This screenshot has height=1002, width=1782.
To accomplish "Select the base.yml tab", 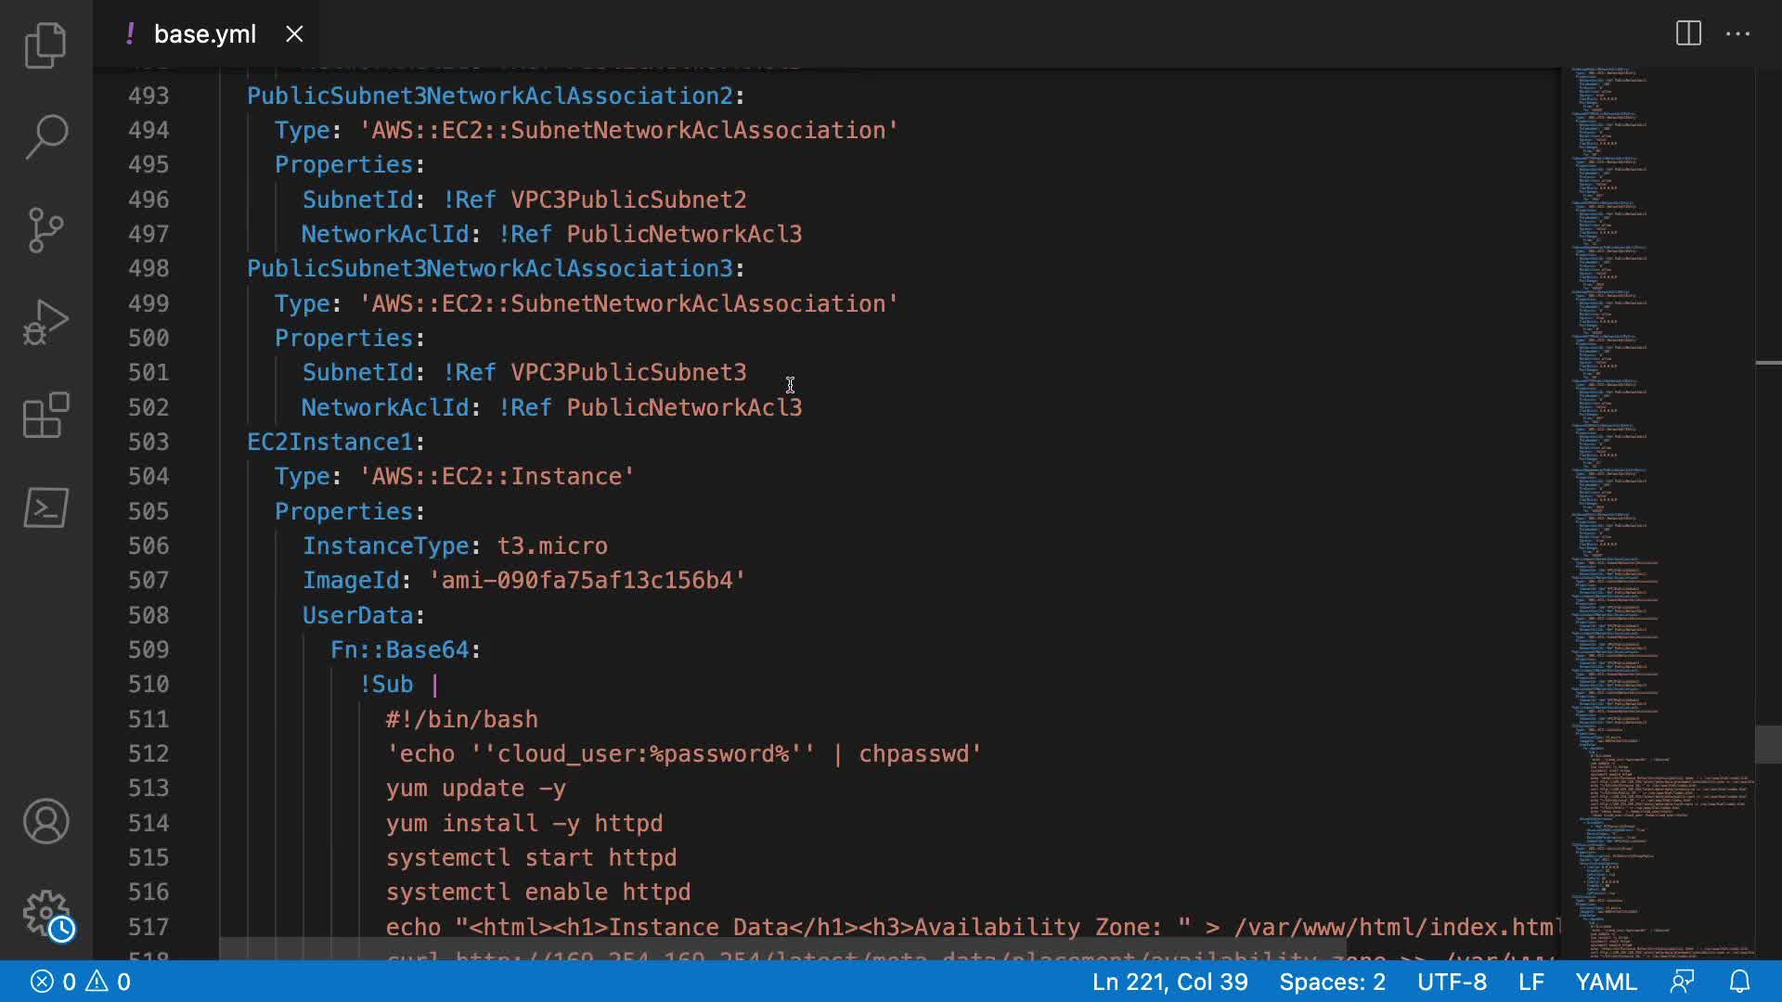I will click(x=204, y=34).
